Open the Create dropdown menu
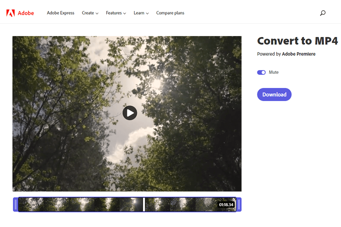The image size is (341, 227). (x=90, y=13)
